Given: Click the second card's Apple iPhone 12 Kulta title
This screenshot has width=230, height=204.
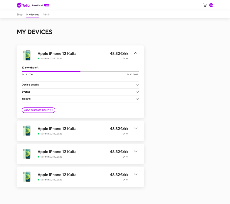Looking at the screenshot, I should (x=57, y=129).
